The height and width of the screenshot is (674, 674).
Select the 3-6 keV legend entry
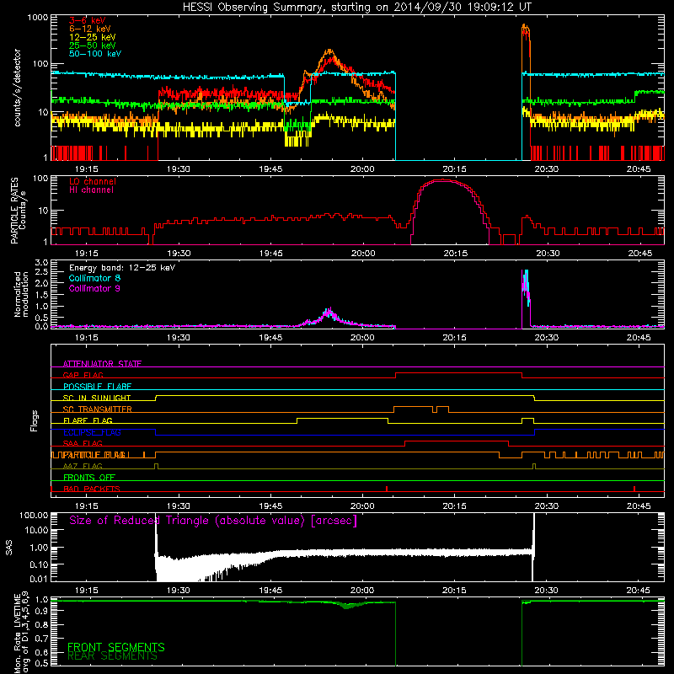(x=87, y=20)
